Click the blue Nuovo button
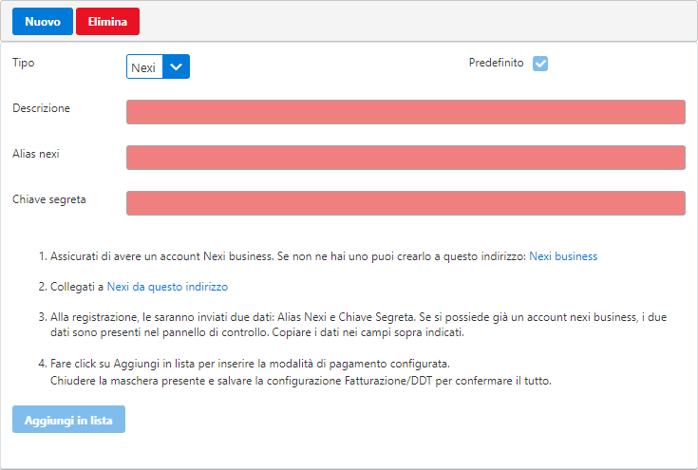 (43, 21)
